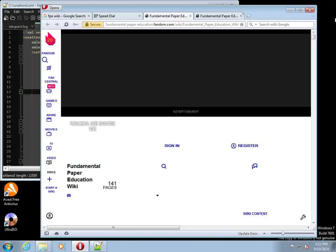Click the vertical scrollbar down arrow
Viewport: 336px width, 252px height.
314,223
